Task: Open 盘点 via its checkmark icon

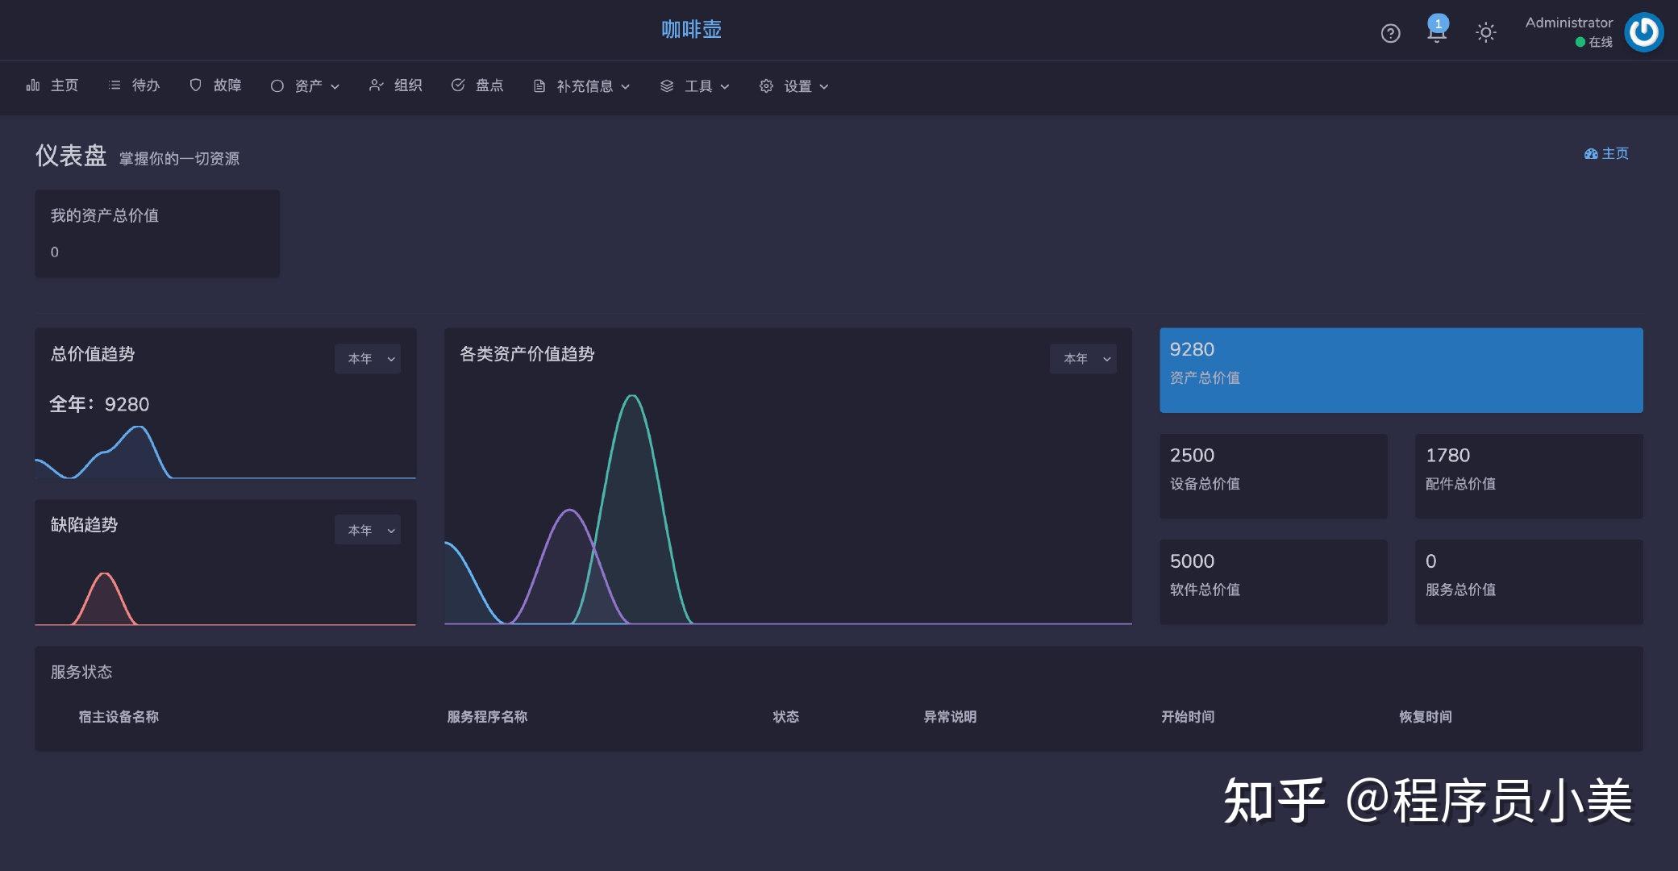Action: 458,85
